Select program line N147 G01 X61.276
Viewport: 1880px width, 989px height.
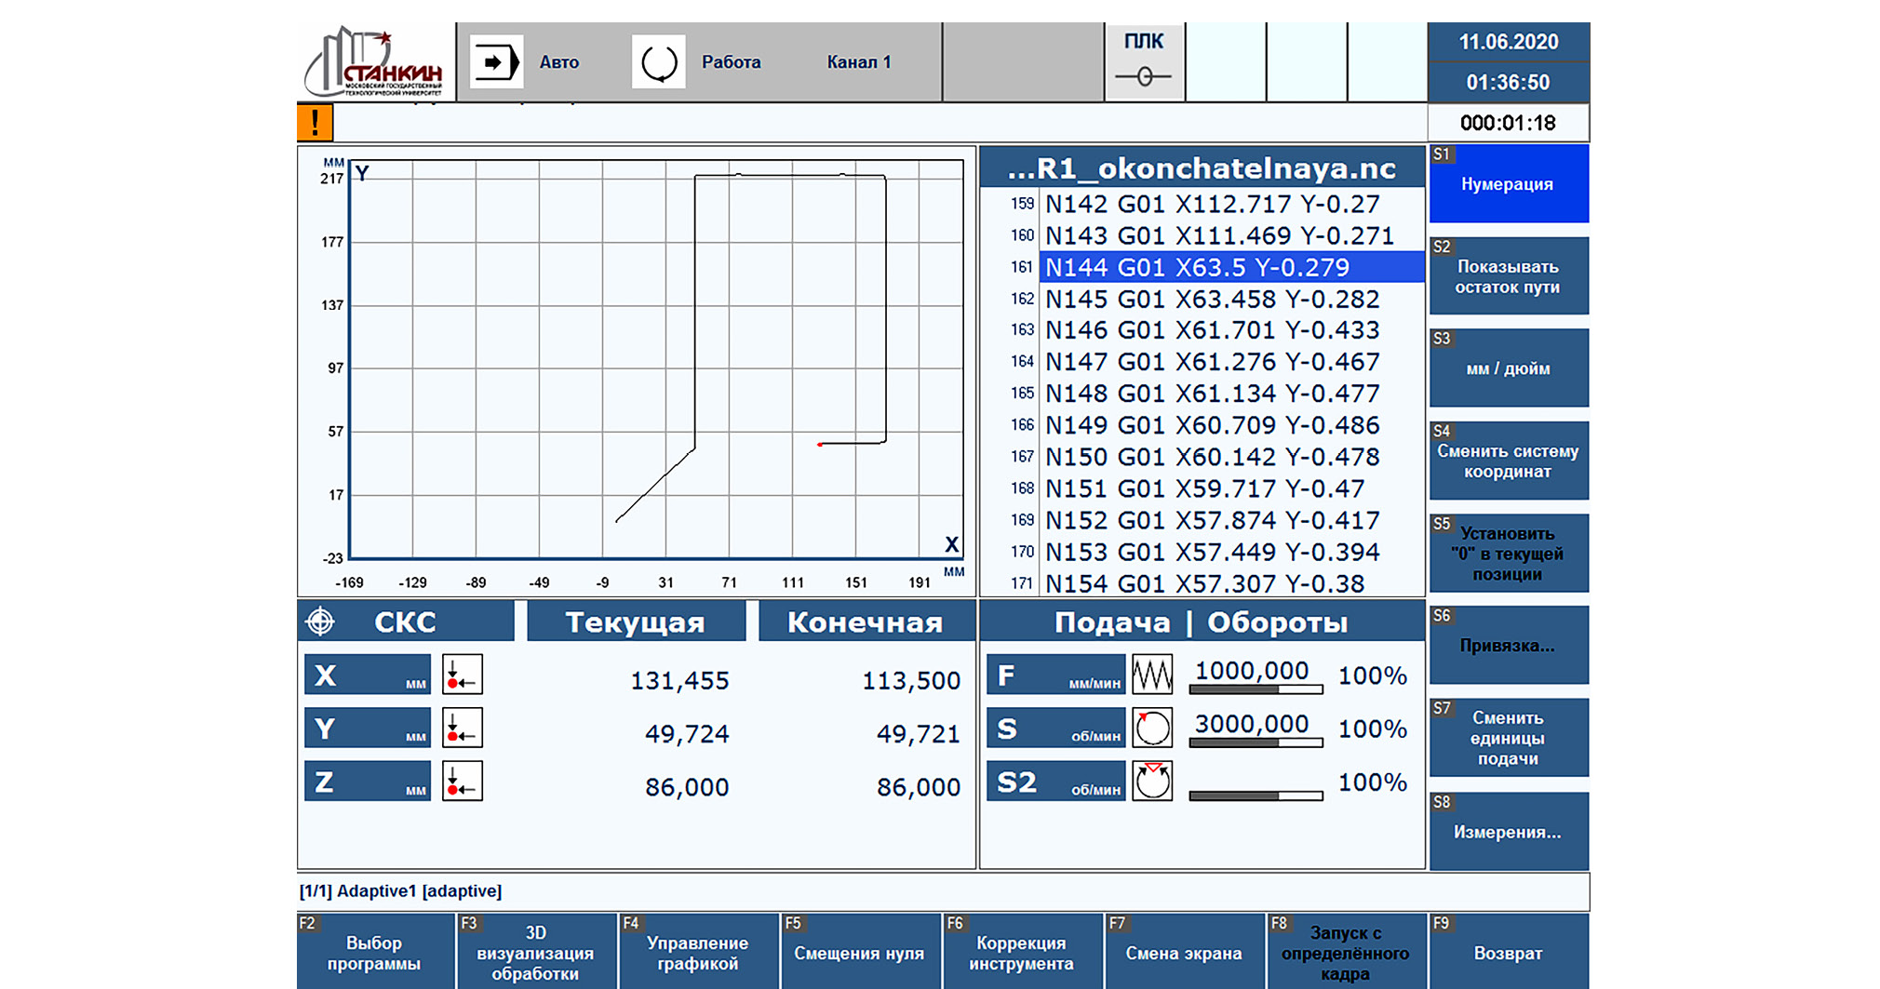point(1212,362)
